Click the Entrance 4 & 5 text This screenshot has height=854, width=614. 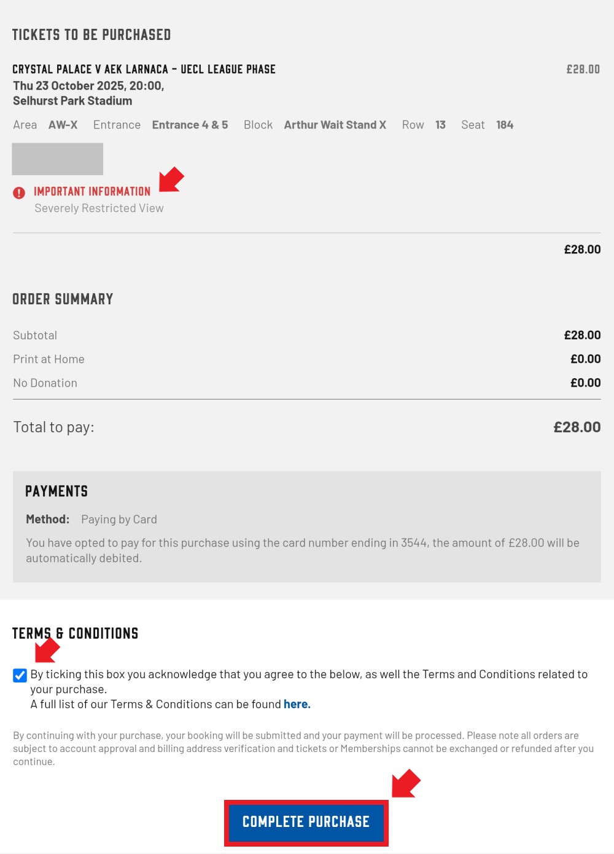(190, 125)
